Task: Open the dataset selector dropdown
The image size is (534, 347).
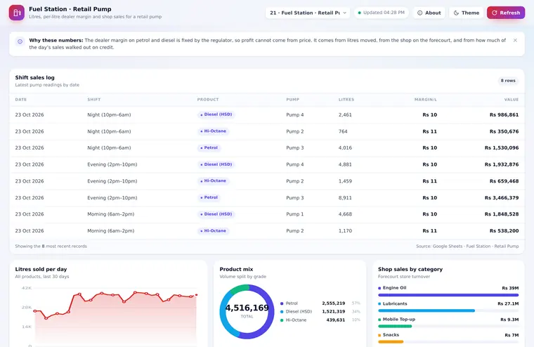Action: click(308, 13)
